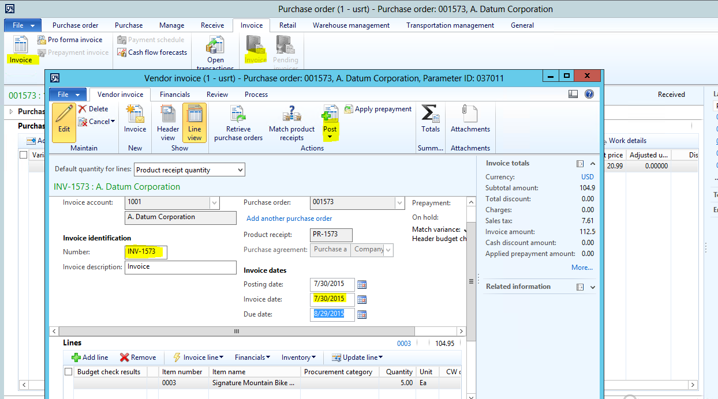
Task: Open the Update line menu
Action: 357,357
